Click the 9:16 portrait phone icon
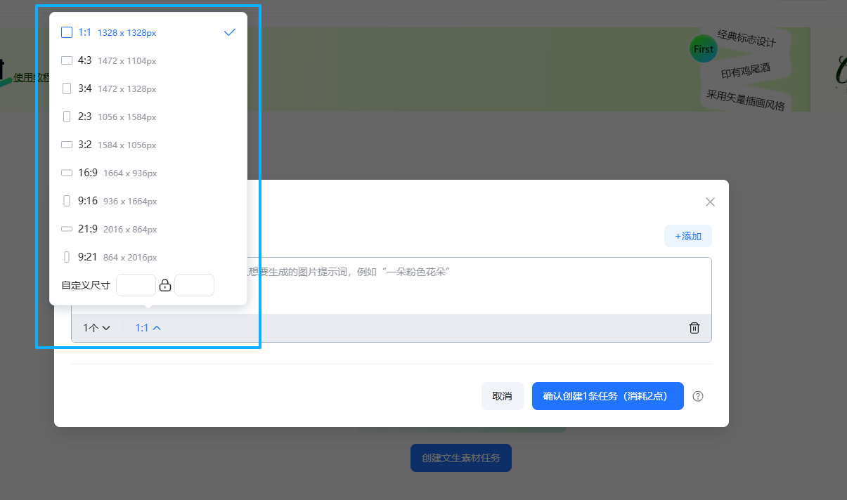 [x=67, y=201]
